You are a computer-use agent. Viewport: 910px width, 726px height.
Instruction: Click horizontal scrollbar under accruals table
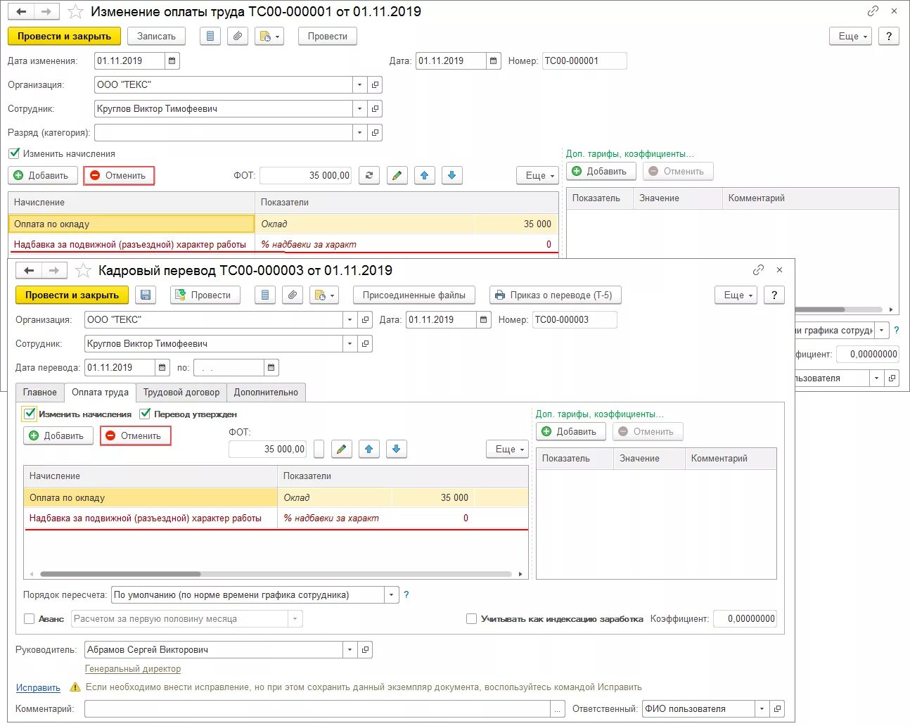click(120, 574)
